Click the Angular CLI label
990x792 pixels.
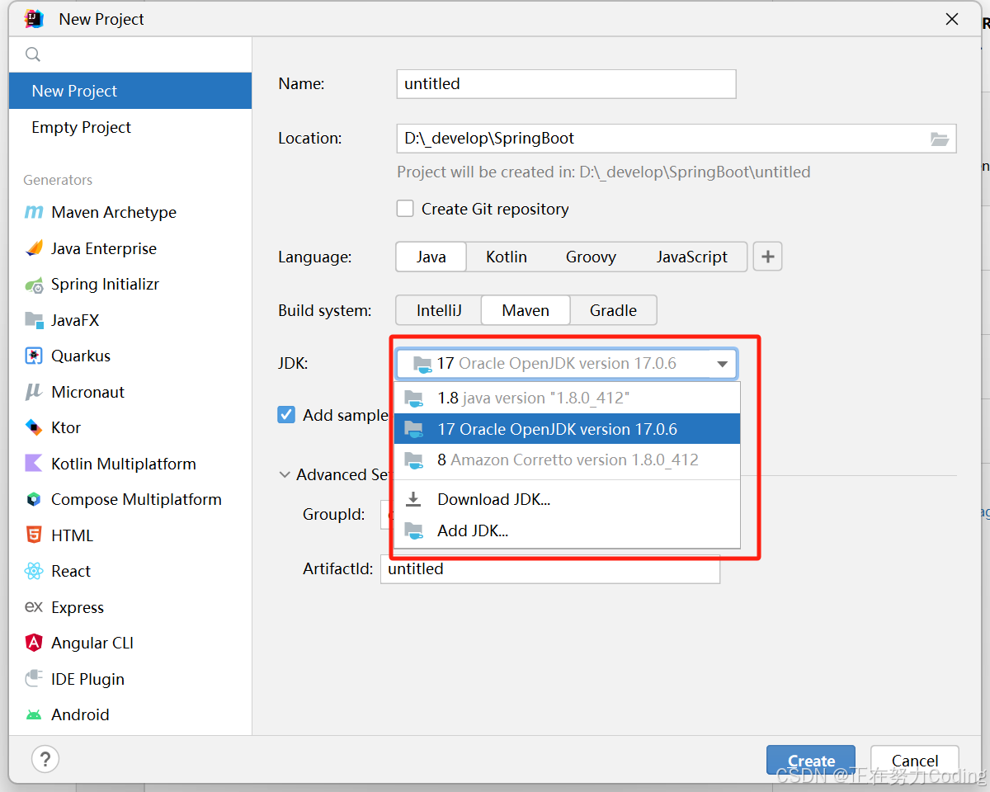pos(92,643)
